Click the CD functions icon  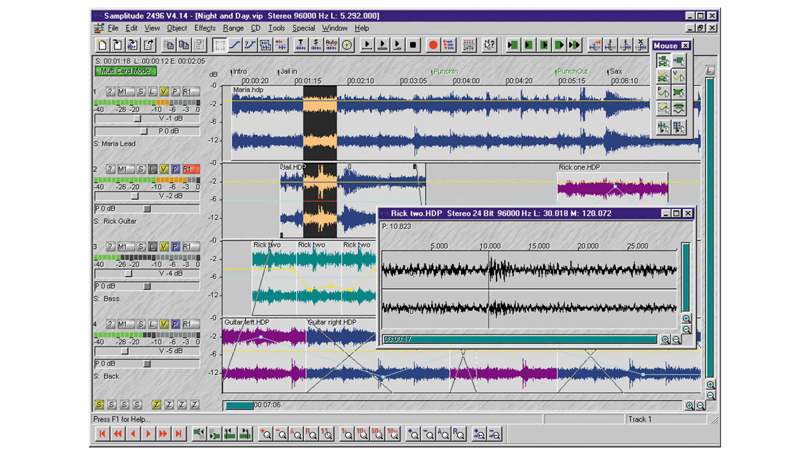[x=347, y=45]
